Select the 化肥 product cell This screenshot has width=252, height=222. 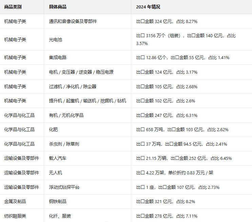53,129
